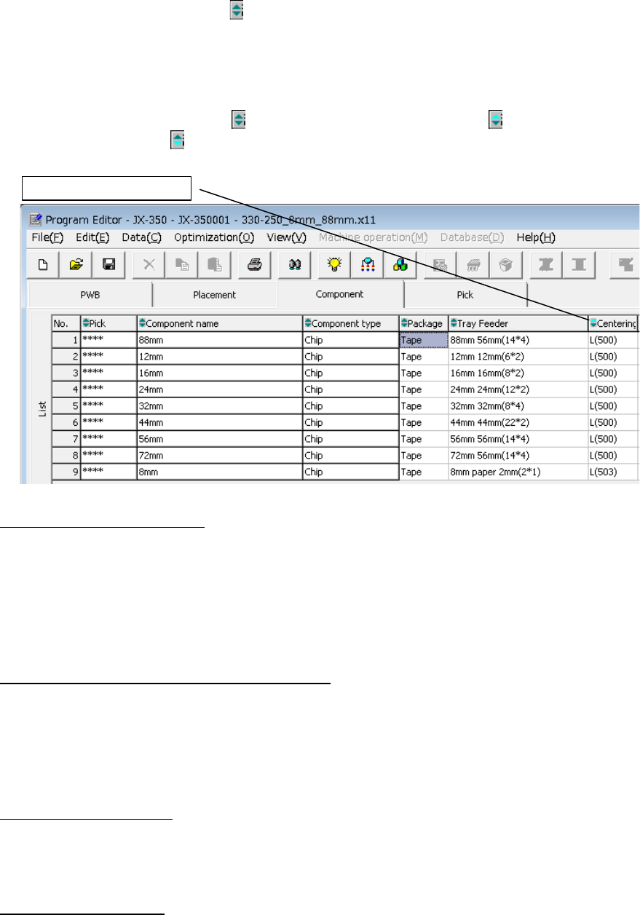Screen dimensions: 640x915
Task: Click the binoculars Find icon
Action: click(294, 264)
